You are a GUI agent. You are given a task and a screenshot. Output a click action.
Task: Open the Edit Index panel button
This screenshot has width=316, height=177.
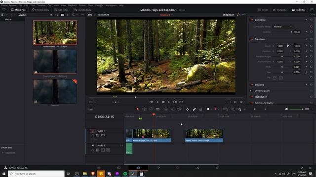pyautogui.click(x=61, y=10)
